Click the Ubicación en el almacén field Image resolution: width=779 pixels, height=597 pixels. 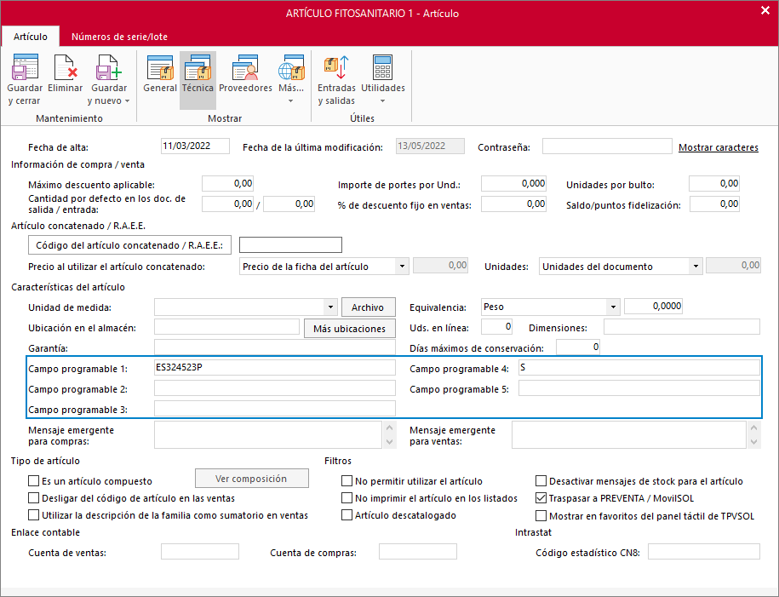click(x=227, y=326)
